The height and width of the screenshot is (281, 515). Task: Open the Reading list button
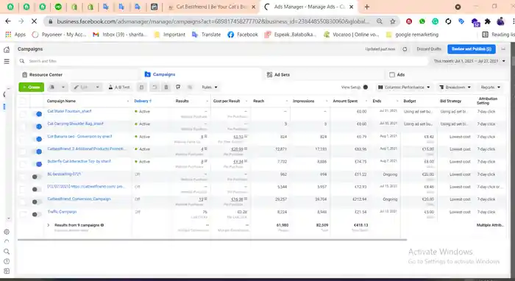(498, 35)
